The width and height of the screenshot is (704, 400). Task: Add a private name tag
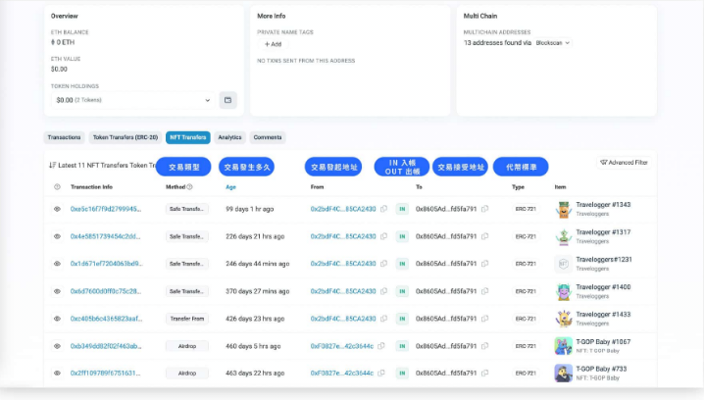[x=273, y=44]
